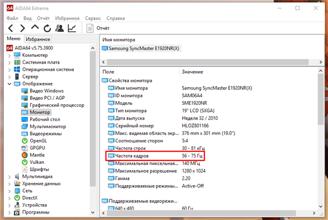Click the Свойства монитора group header

pos(127,81)
